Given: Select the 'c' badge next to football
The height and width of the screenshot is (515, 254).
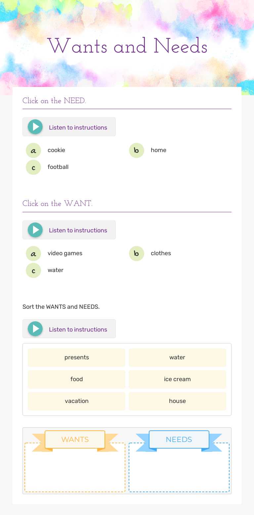Looking at the screenshot, I should [x=33, y=167].
